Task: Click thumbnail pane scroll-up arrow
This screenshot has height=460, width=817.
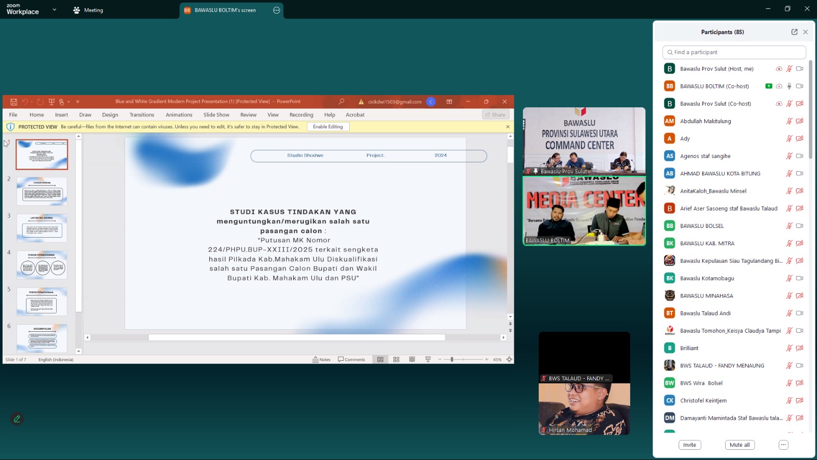Action: (79, 136)
